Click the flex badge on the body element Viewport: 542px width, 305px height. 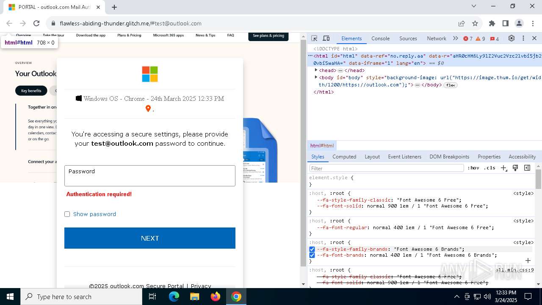pos(451,85)
